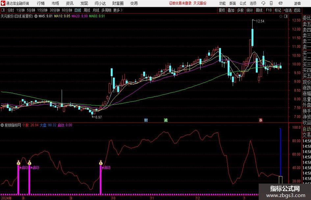The image size is (311, 200).
Task: Click the 复权 toolbar button
Action: 222,10
